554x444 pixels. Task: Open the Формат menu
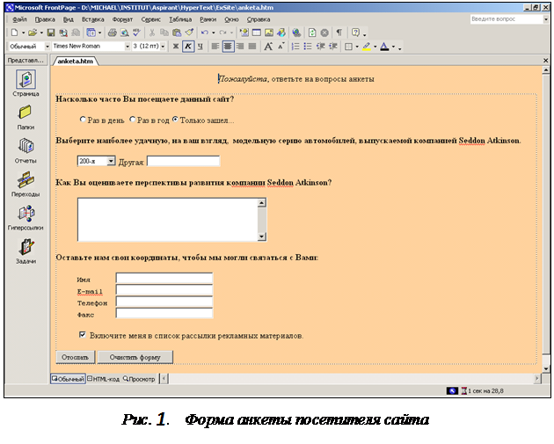click(x=122, y=19)
